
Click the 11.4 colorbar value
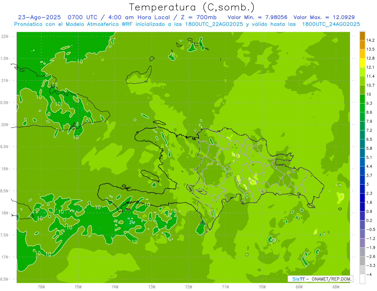click(370, 76)
